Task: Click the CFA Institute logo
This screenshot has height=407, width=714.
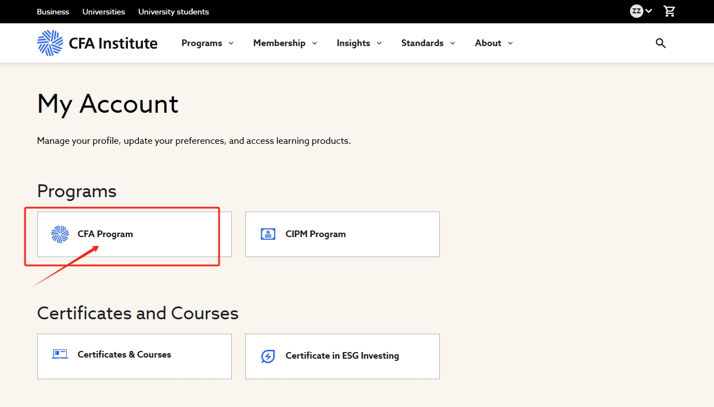Action: click(x=97, y=43)
